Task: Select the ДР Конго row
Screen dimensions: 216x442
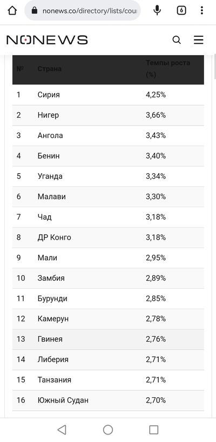Action: coord(108,237)
